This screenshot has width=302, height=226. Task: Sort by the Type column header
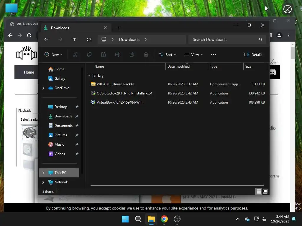click(x=214, y=67)
